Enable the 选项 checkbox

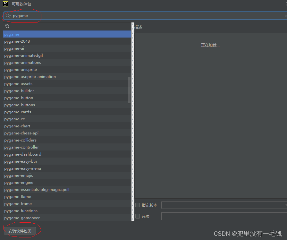(138, 216)
